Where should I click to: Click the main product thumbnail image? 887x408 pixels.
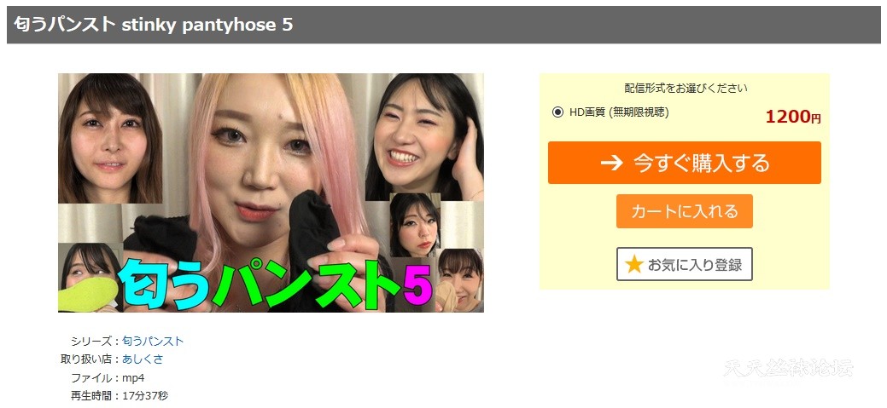(271, 193)
